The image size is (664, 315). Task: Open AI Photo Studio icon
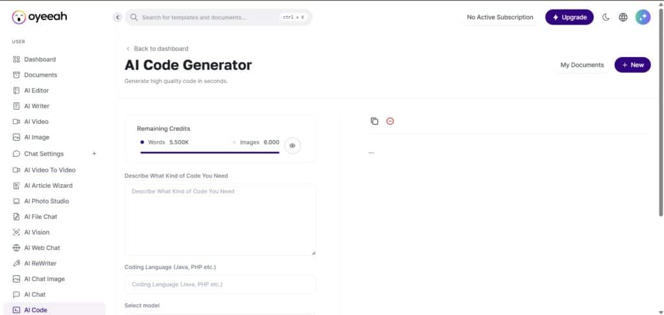pos(16,201)
